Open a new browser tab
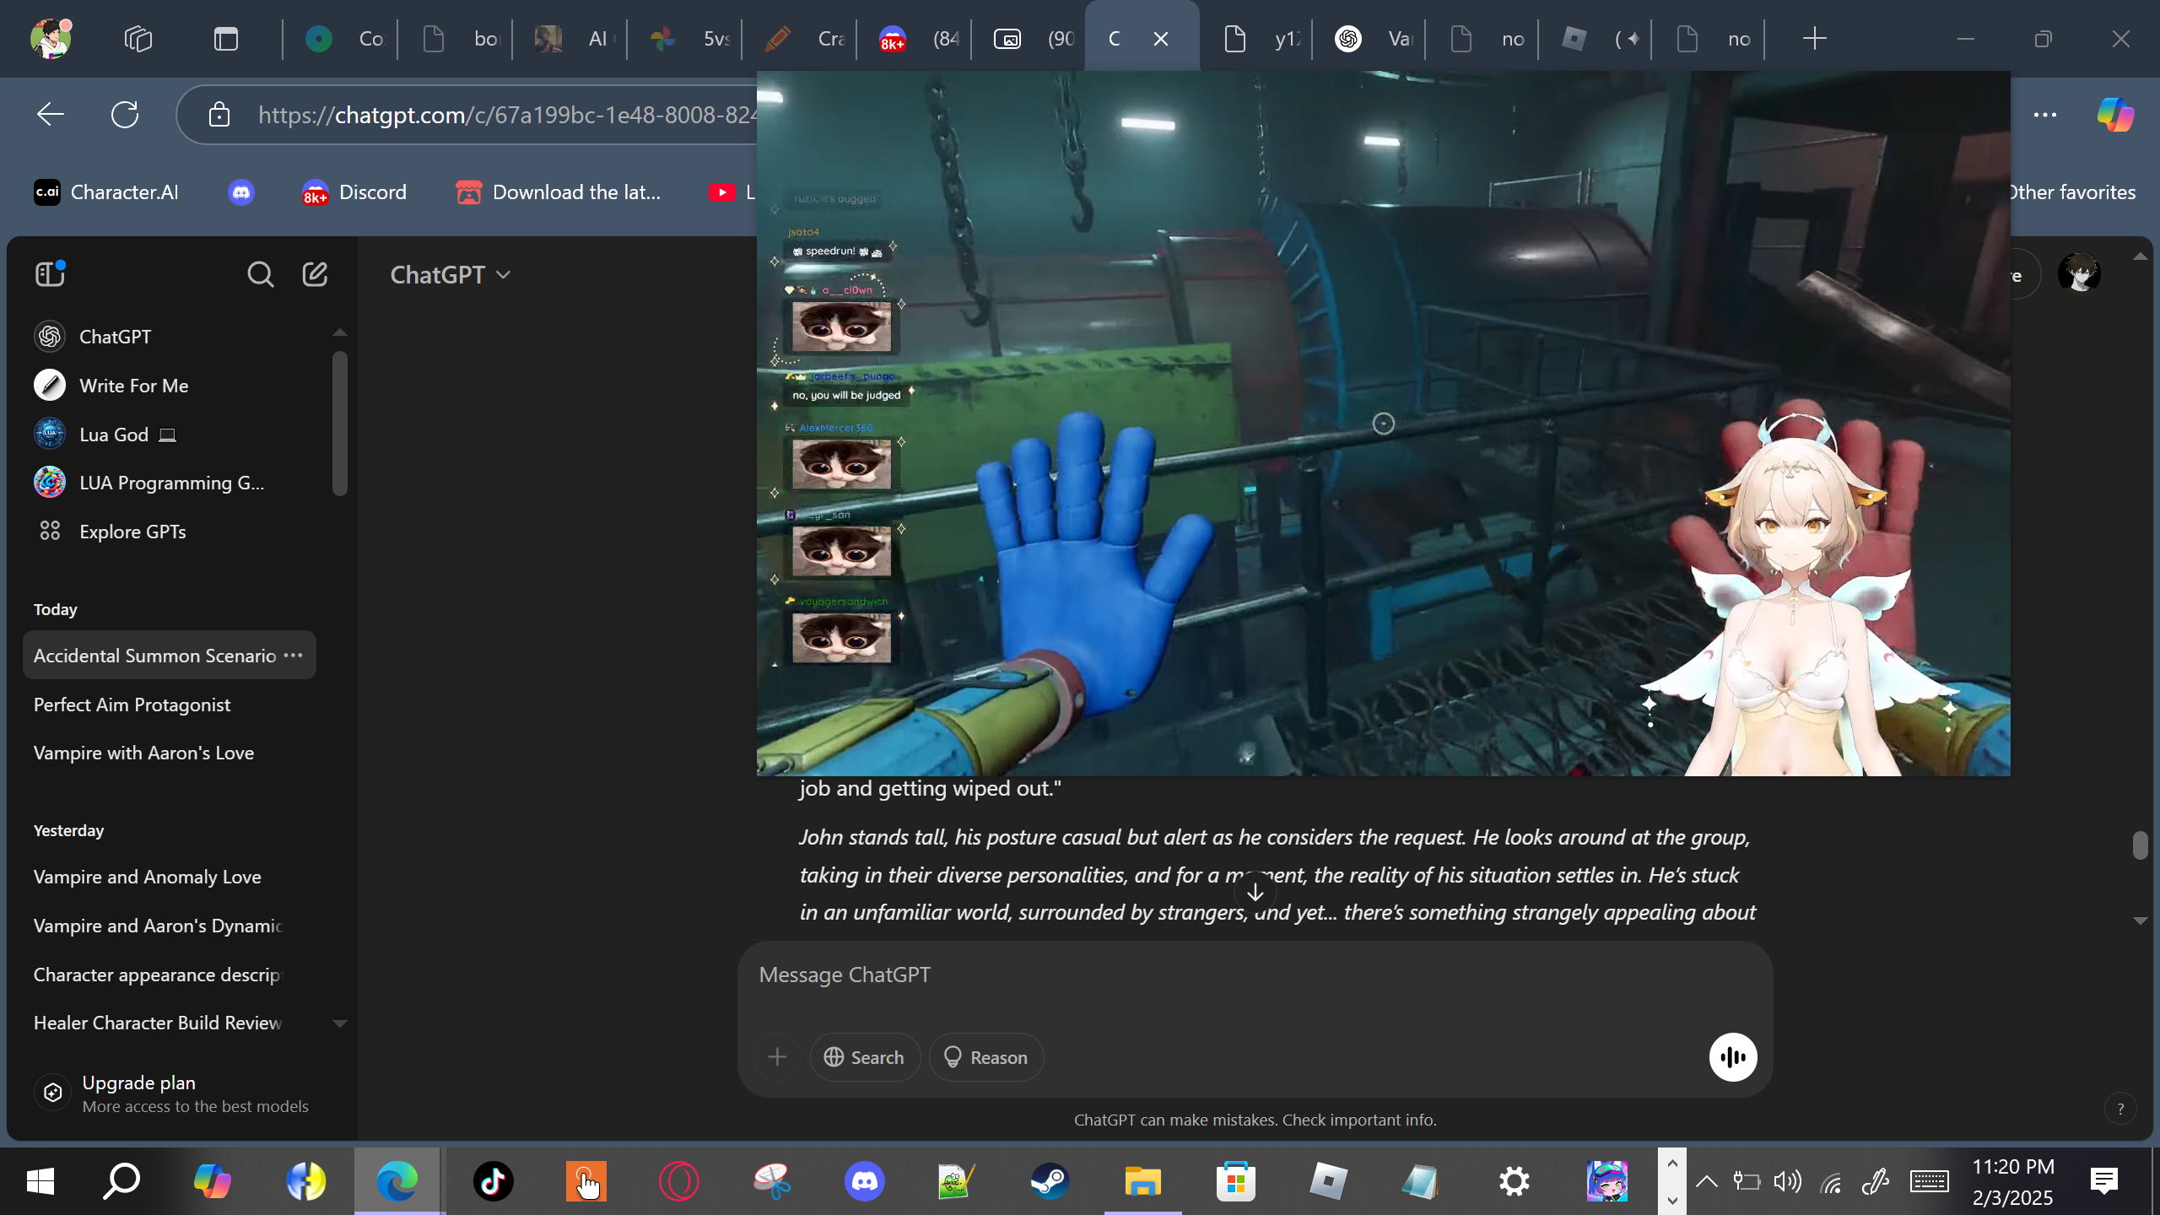The width and height of the screenshot is (2160, 1215). click(1814, 39)
